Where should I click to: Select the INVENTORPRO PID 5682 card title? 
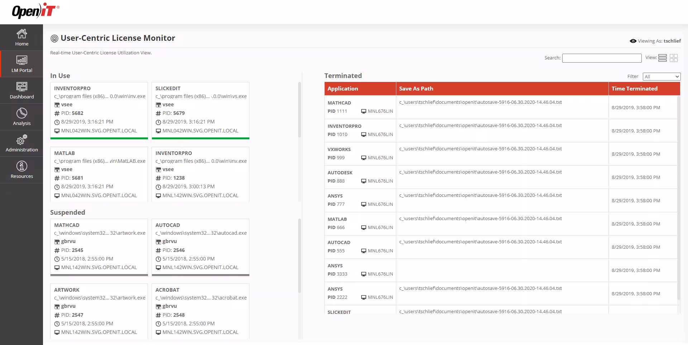[72, 88]
